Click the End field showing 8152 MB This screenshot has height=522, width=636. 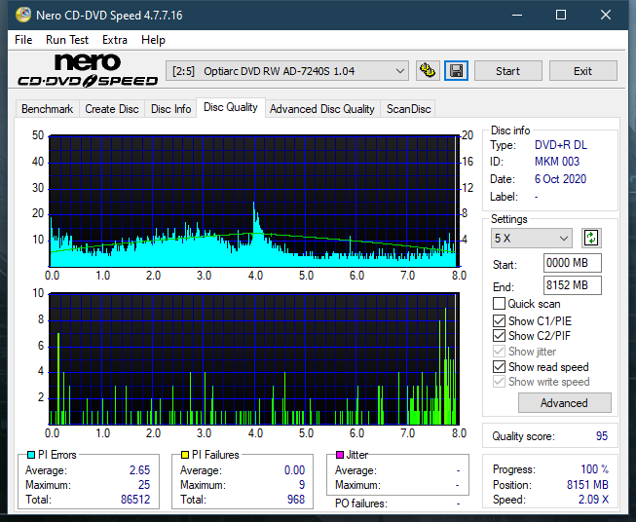coord(572,285)
